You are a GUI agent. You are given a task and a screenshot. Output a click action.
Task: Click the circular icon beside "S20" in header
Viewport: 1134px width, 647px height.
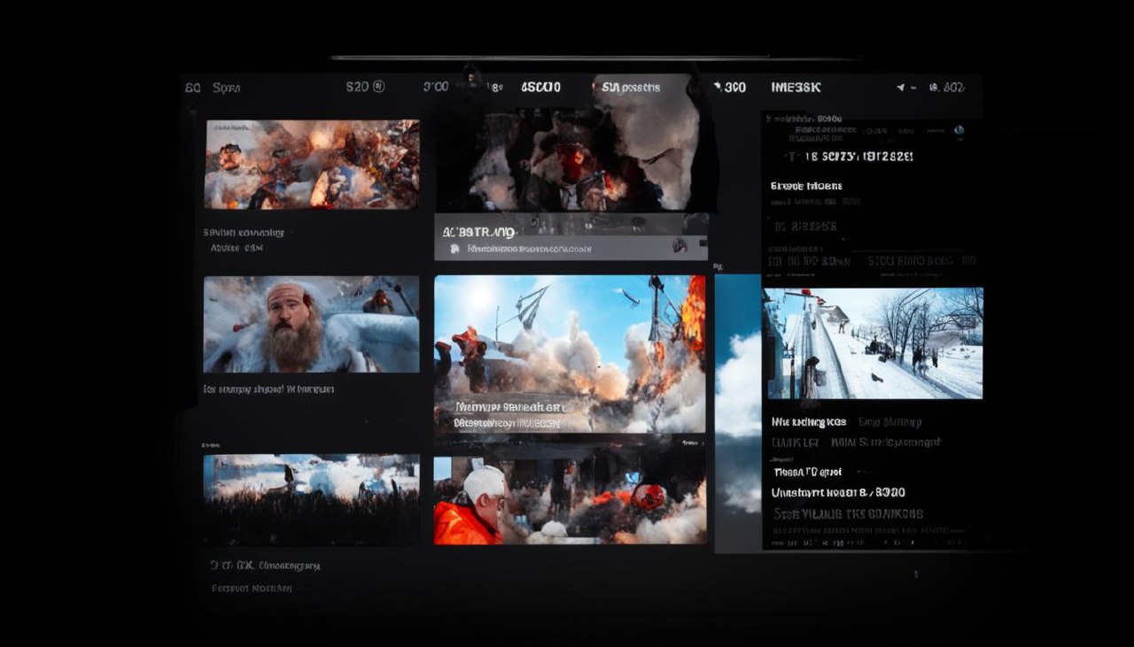click(x=379, y=87)
